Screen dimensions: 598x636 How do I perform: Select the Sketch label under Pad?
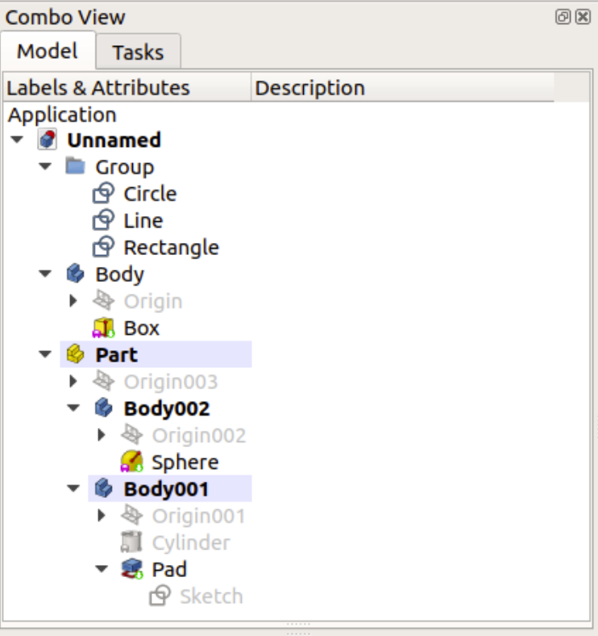(211, 596)
